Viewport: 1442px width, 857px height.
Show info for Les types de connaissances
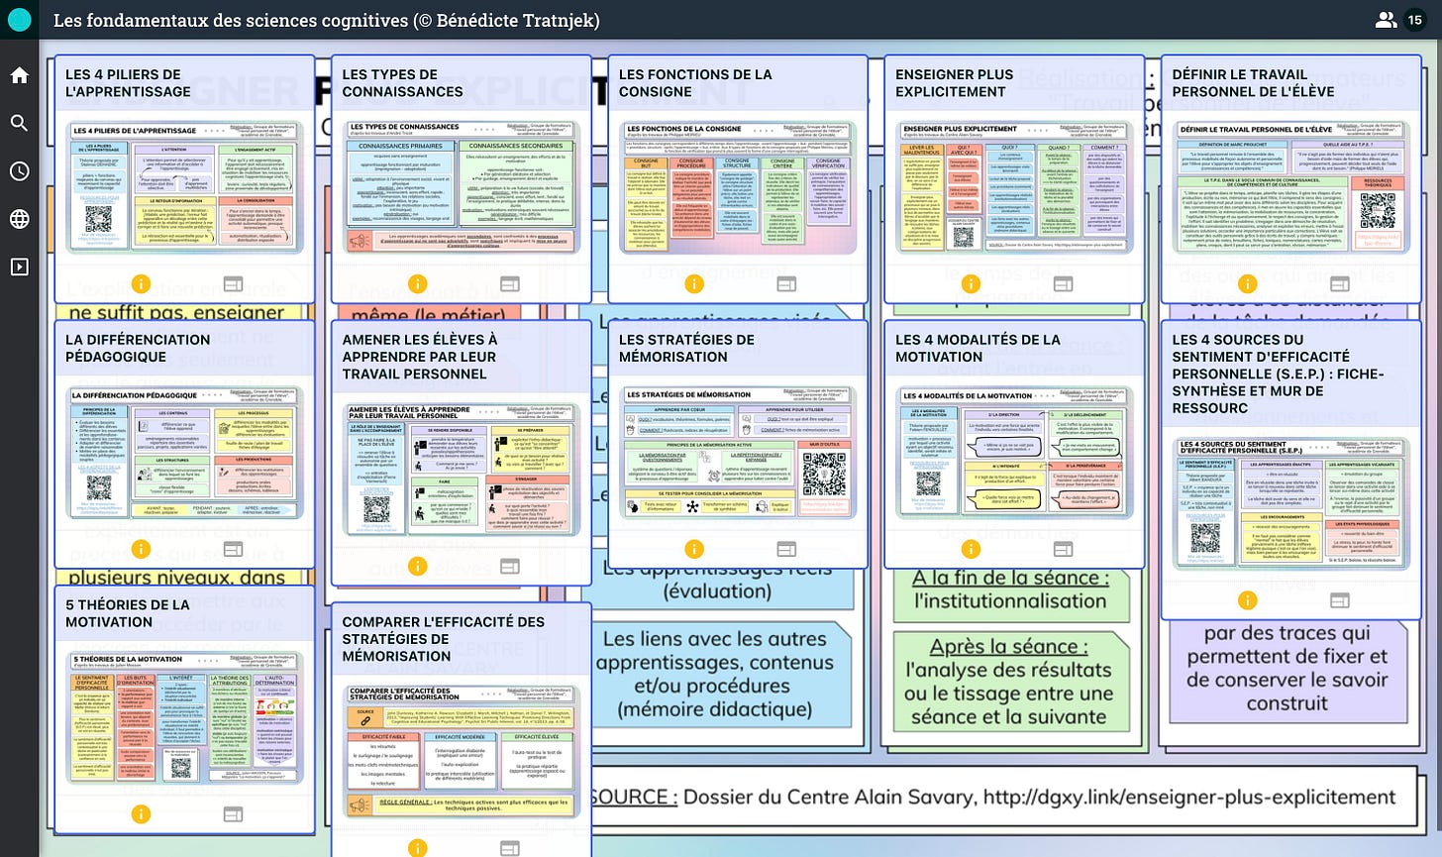coord(417,283)
